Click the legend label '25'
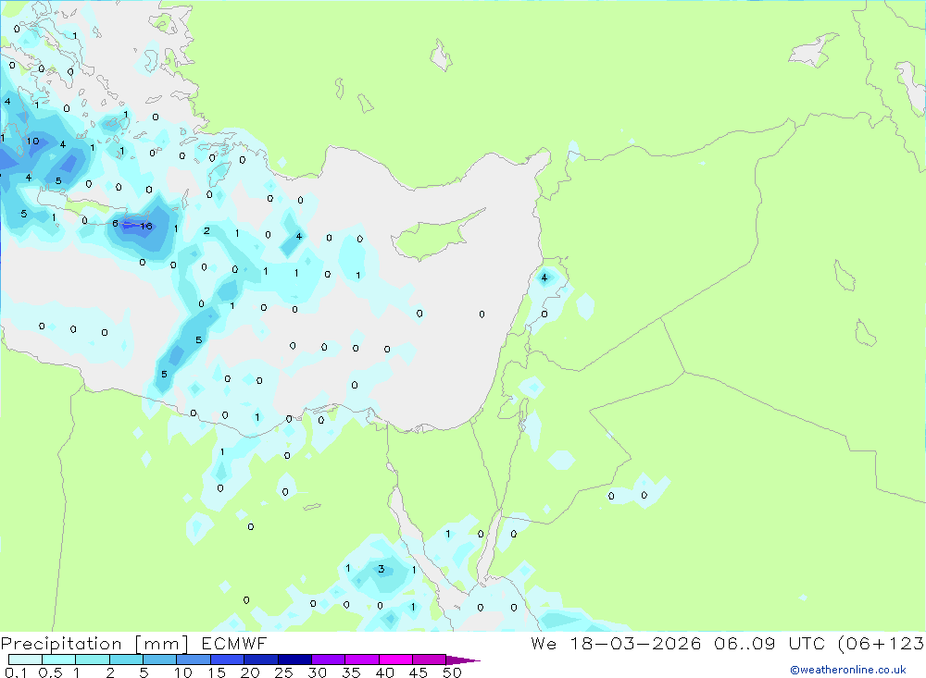The height and width of the screenshot is (678, 926). tap(283, 672)
